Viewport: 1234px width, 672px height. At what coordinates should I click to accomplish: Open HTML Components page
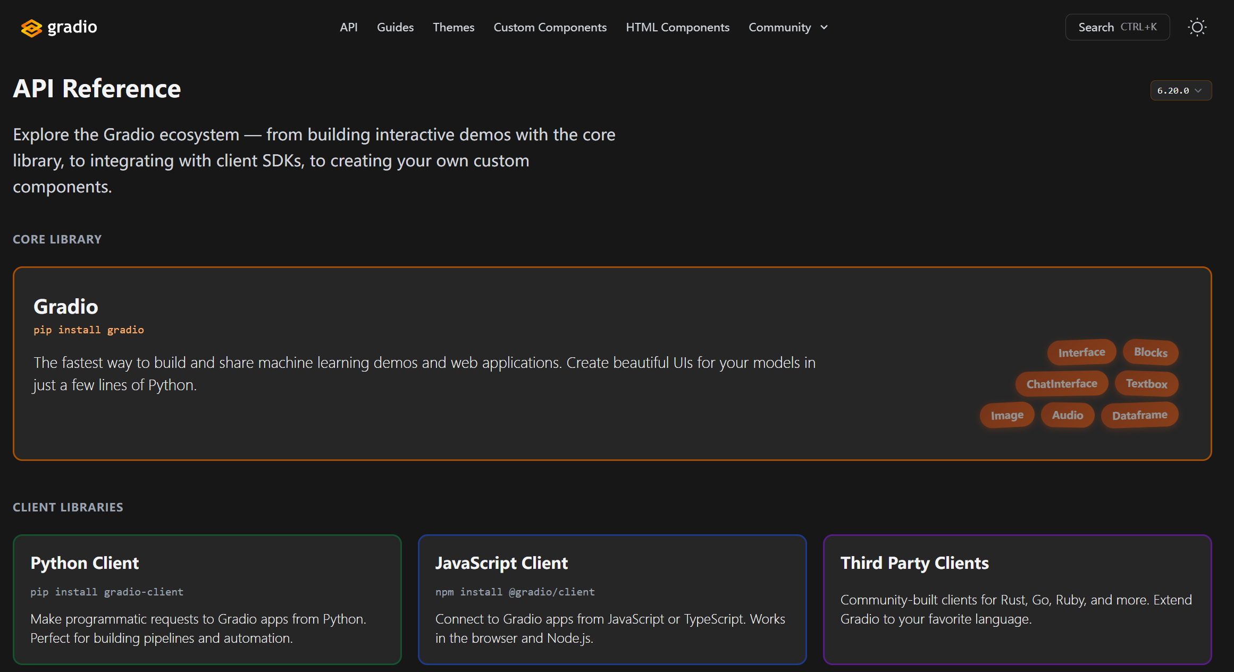[x=677, y=27]
